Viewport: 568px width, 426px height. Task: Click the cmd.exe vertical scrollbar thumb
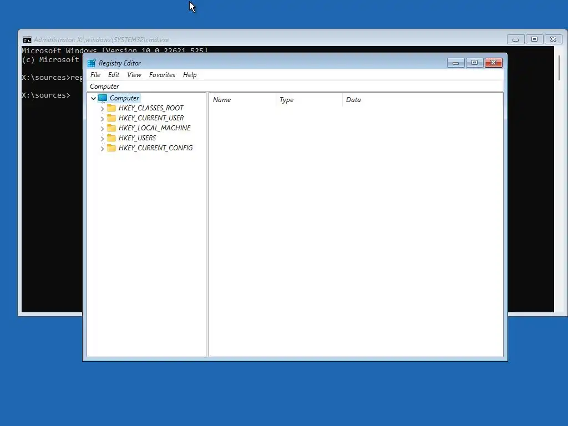(x=559, y=68)
